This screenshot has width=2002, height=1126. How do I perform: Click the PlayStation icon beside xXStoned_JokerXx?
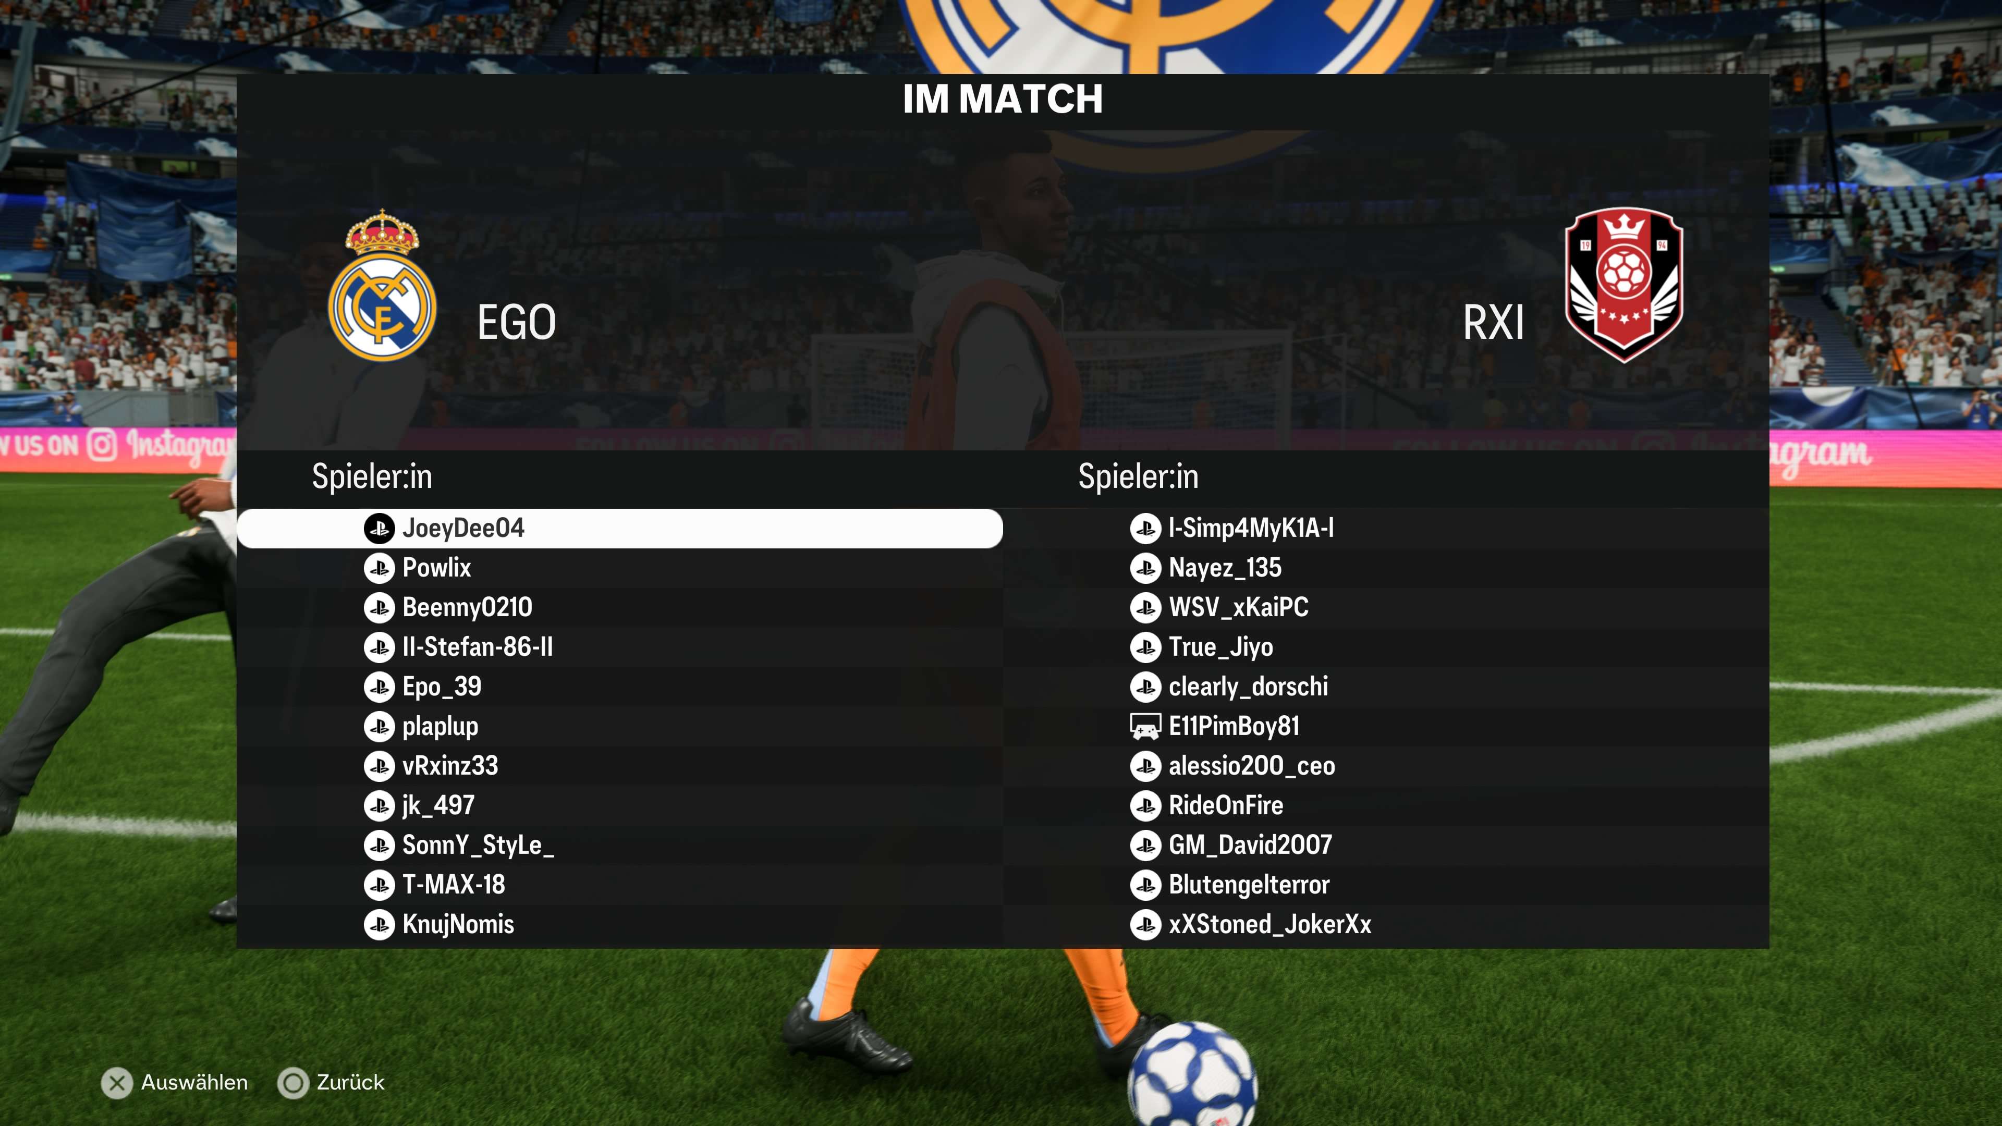click(x=1145, y=925)
